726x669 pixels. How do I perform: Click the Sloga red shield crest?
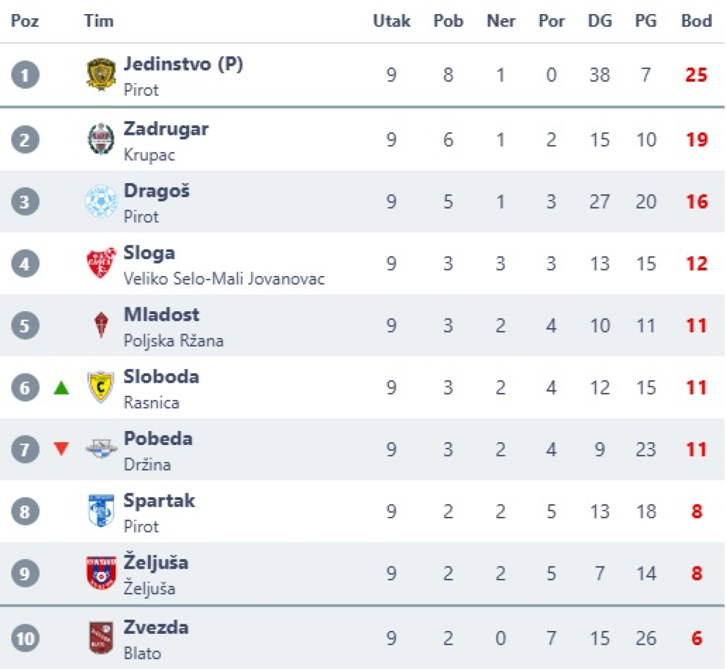101,263
